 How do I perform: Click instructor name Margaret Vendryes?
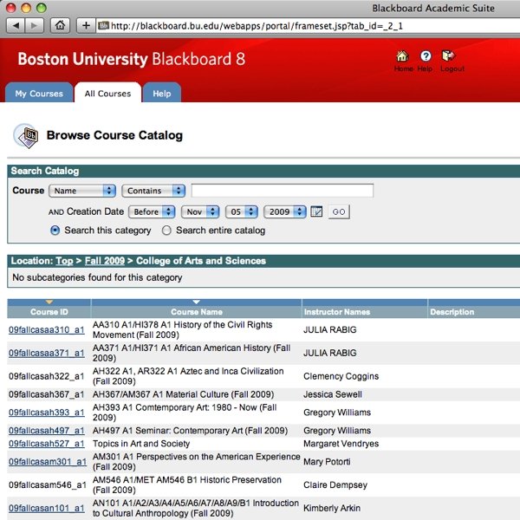(341, 444)
